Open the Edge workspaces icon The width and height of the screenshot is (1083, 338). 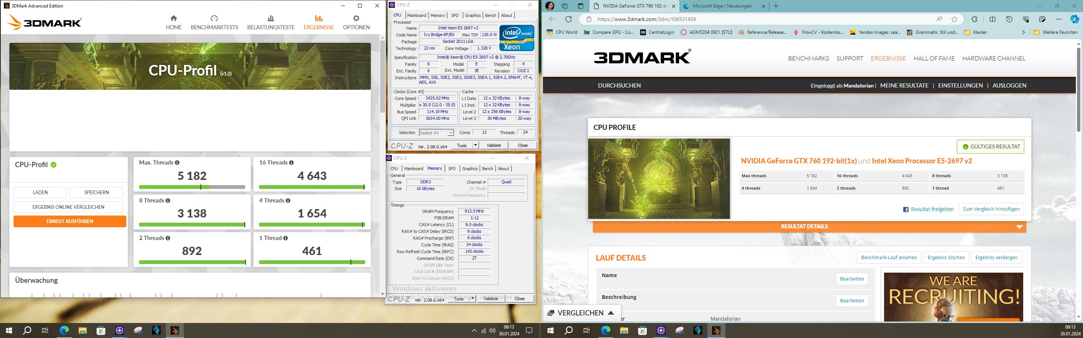[565, 6]
